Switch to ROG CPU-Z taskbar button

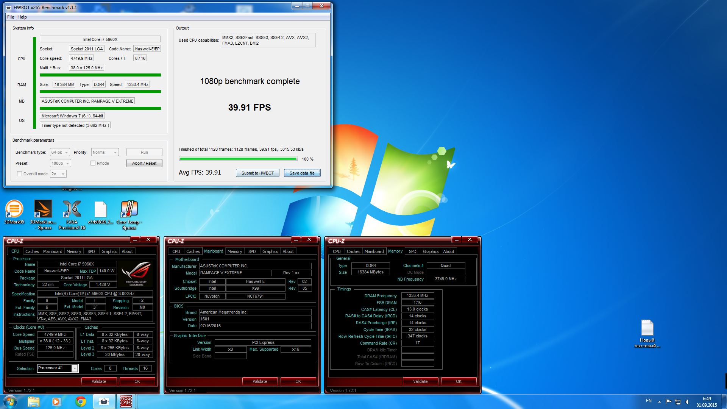126,401
